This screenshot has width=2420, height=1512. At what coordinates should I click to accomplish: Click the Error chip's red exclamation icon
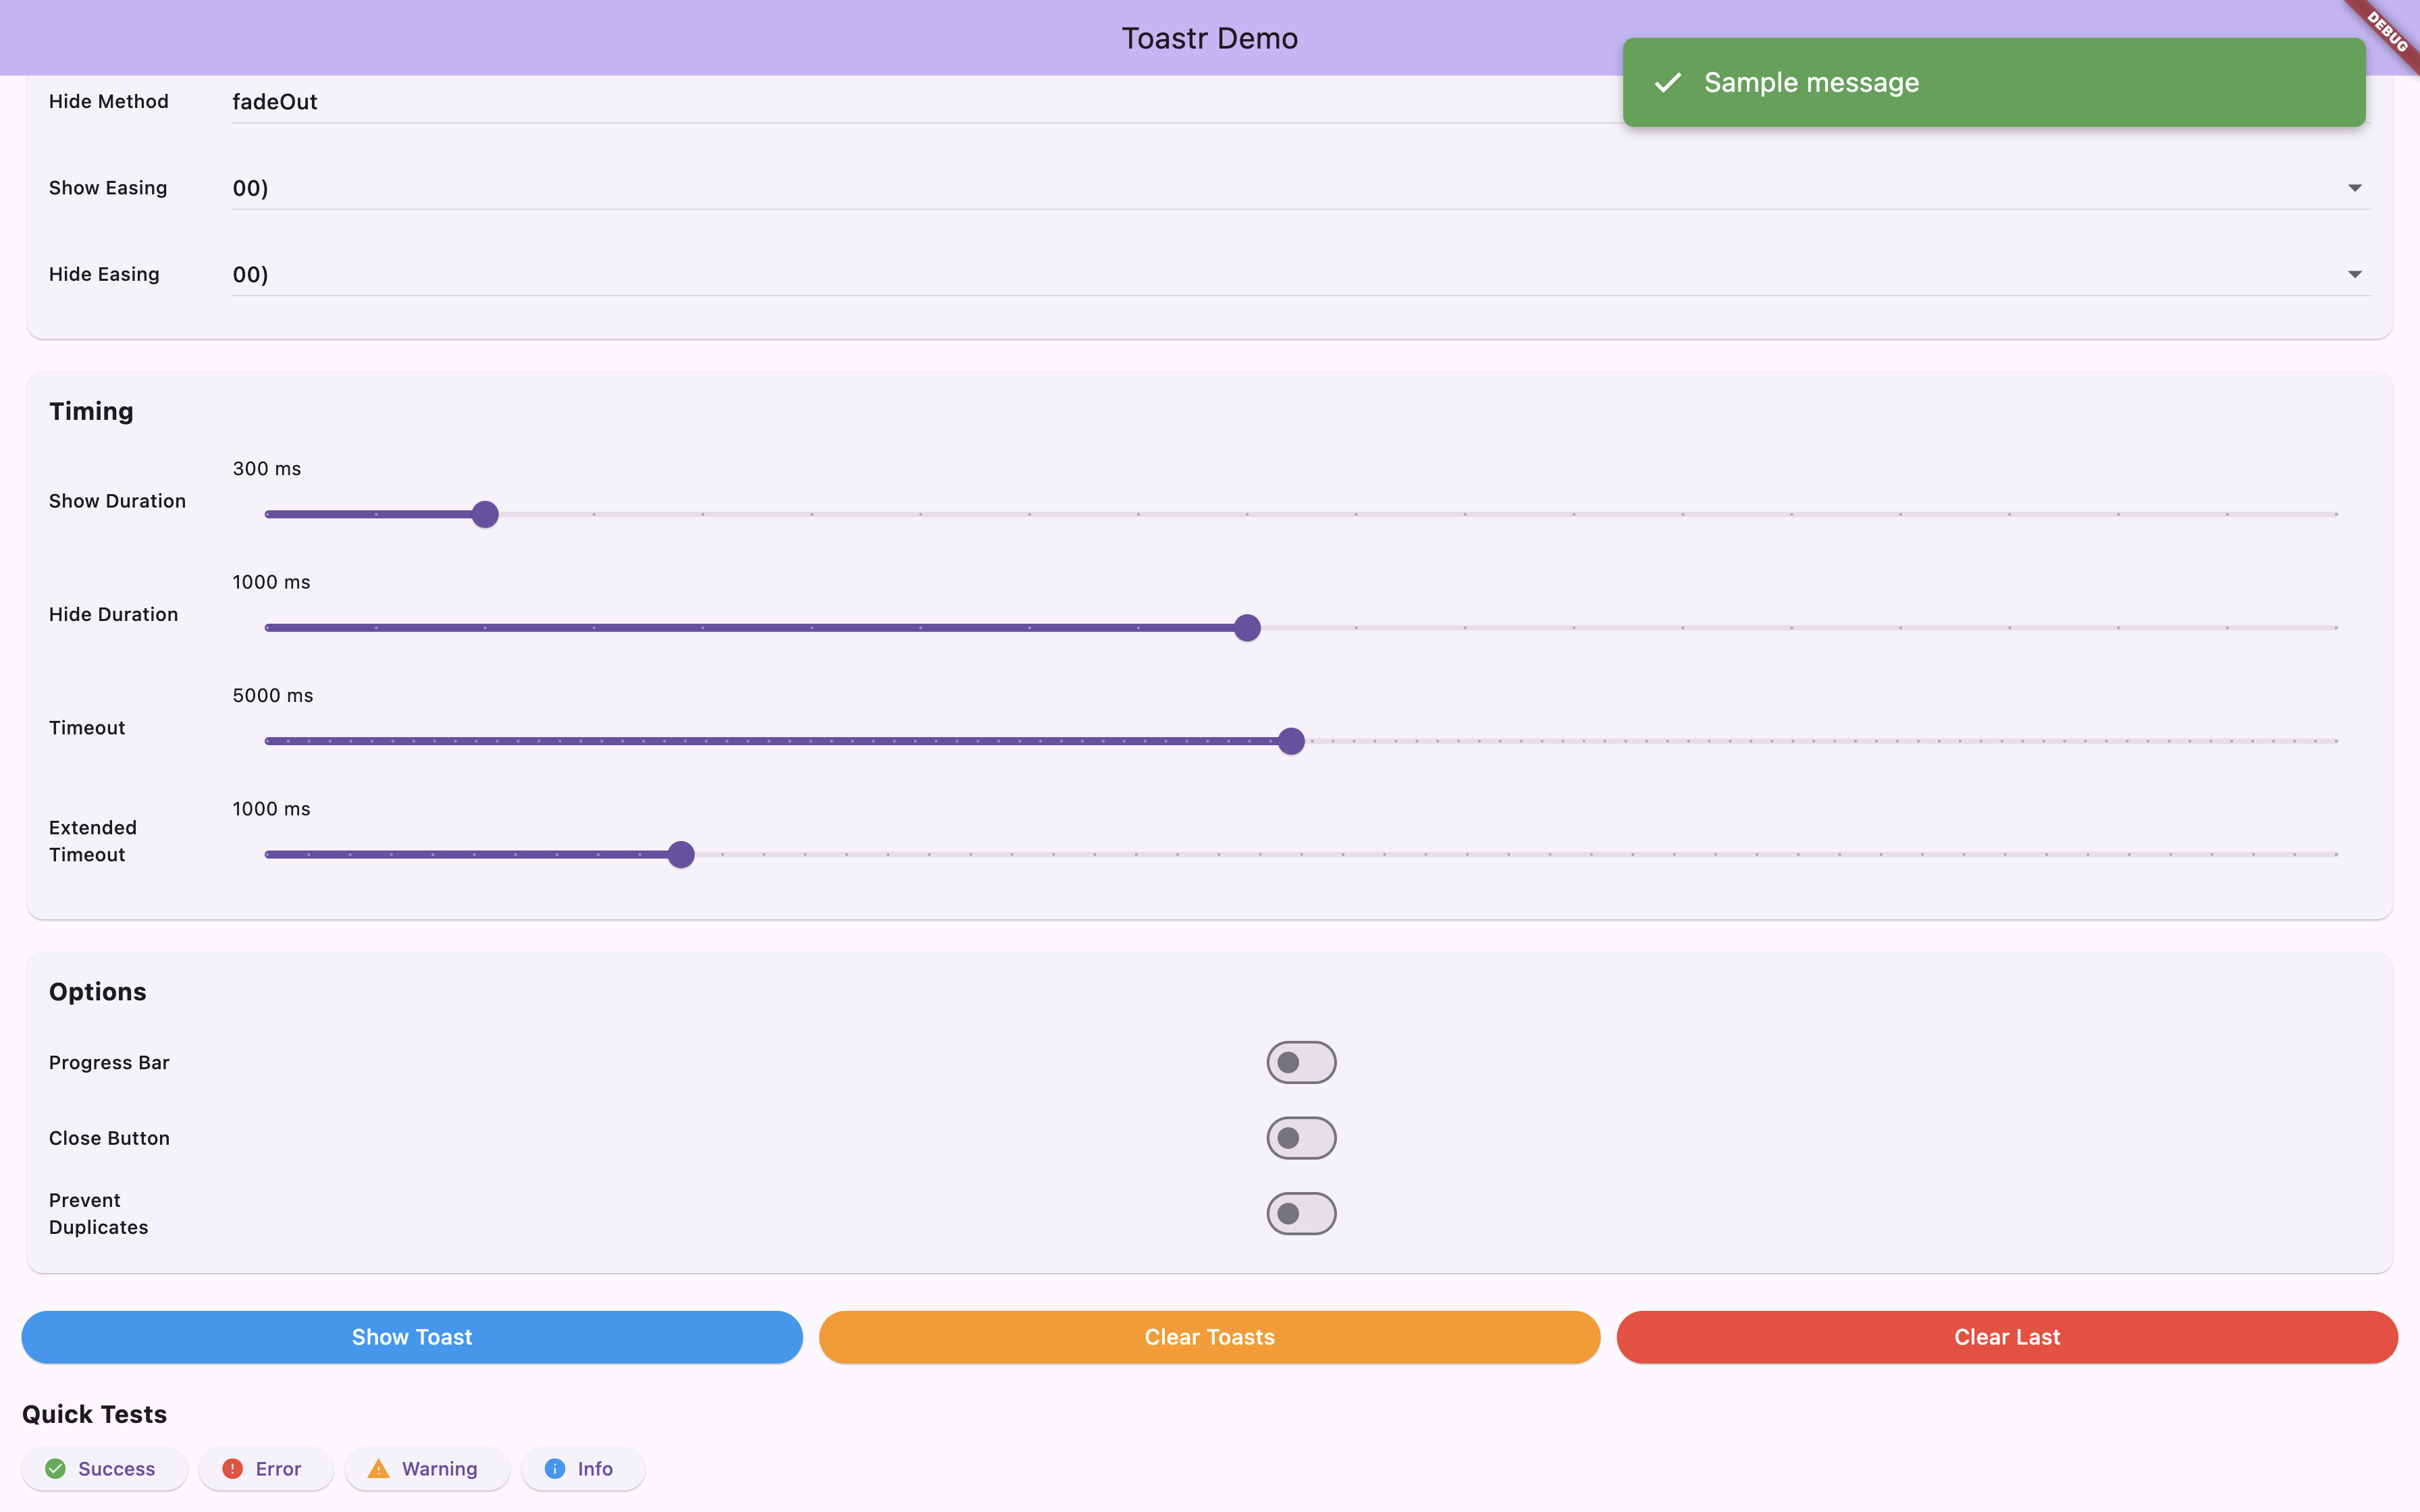(232, 1468)
